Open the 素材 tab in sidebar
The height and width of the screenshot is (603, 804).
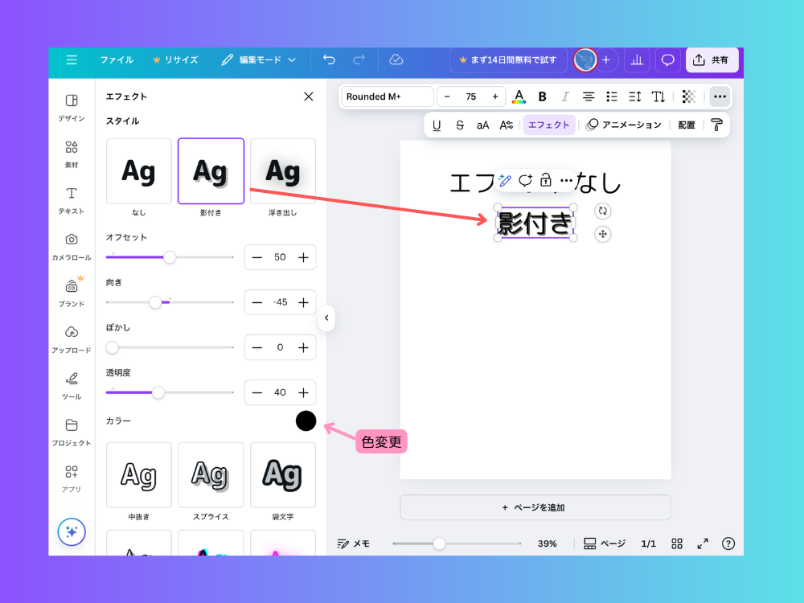[72, 154]
